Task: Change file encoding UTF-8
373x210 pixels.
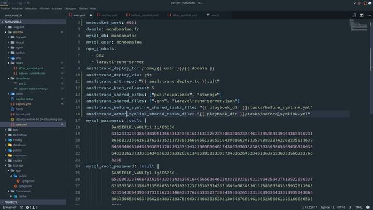Action: click(x=341, y=208)
